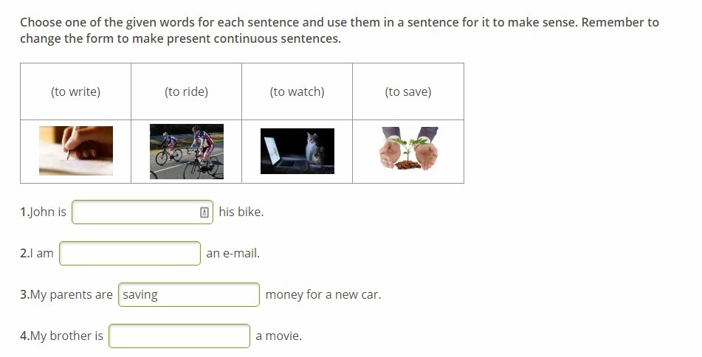This screenshot has width=702, height=357.
Task: Click the "(to watch)" word cell
Action: (x=297, y=92)
